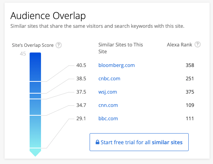Screen dimensions: 213x164
Task: Click the 37.5 overlap score
Action: pyautogui.click(x=81, y=92)
